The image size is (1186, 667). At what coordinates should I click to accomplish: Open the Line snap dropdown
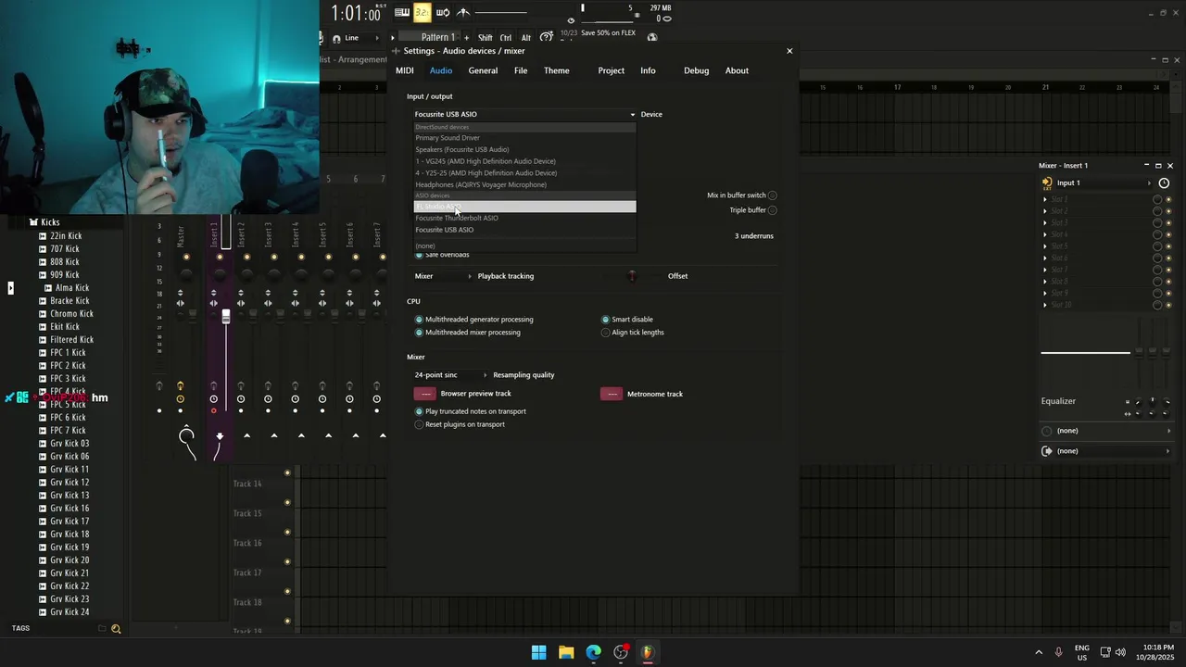click(362, 38)
